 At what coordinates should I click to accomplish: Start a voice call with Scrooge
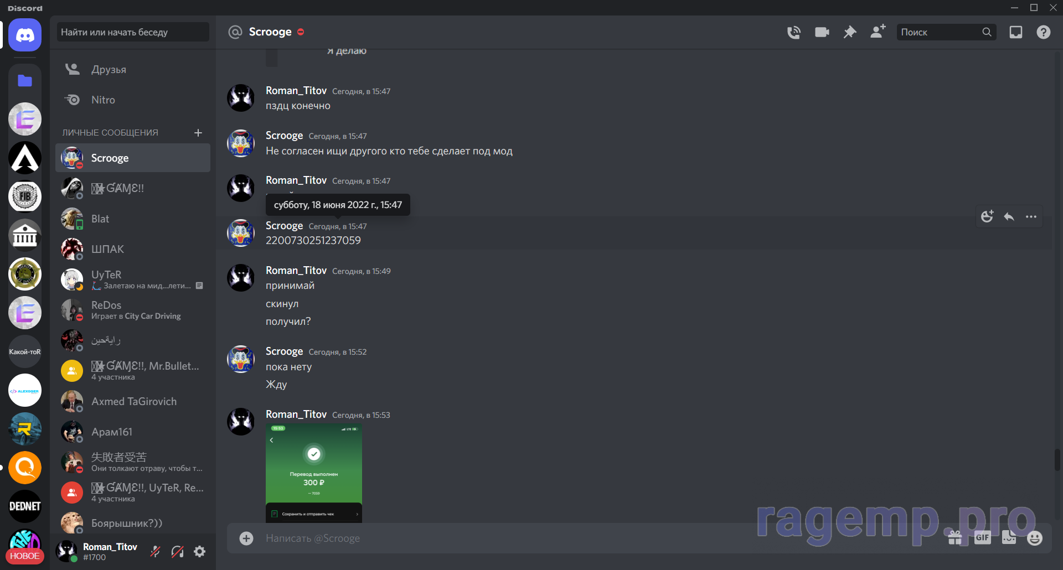[x=794, y=32]
